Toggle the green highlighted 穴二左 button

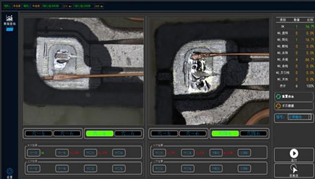click(99, 134)
